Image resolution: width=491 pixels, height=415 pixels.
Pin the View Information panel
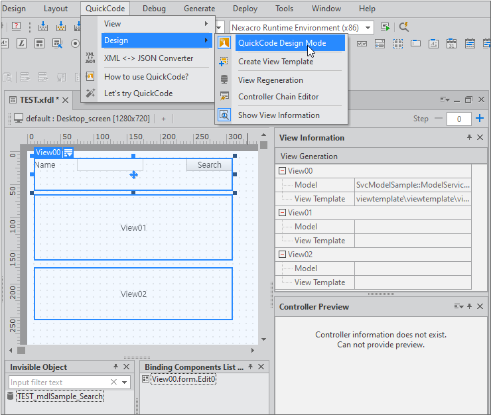point(469,138)
